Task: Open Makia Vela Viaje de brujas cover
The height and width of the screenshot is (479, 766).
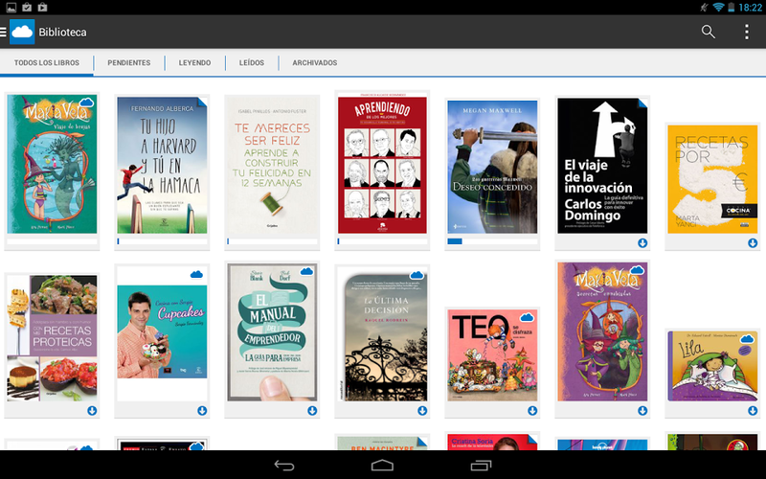Action: coord(52,164)
